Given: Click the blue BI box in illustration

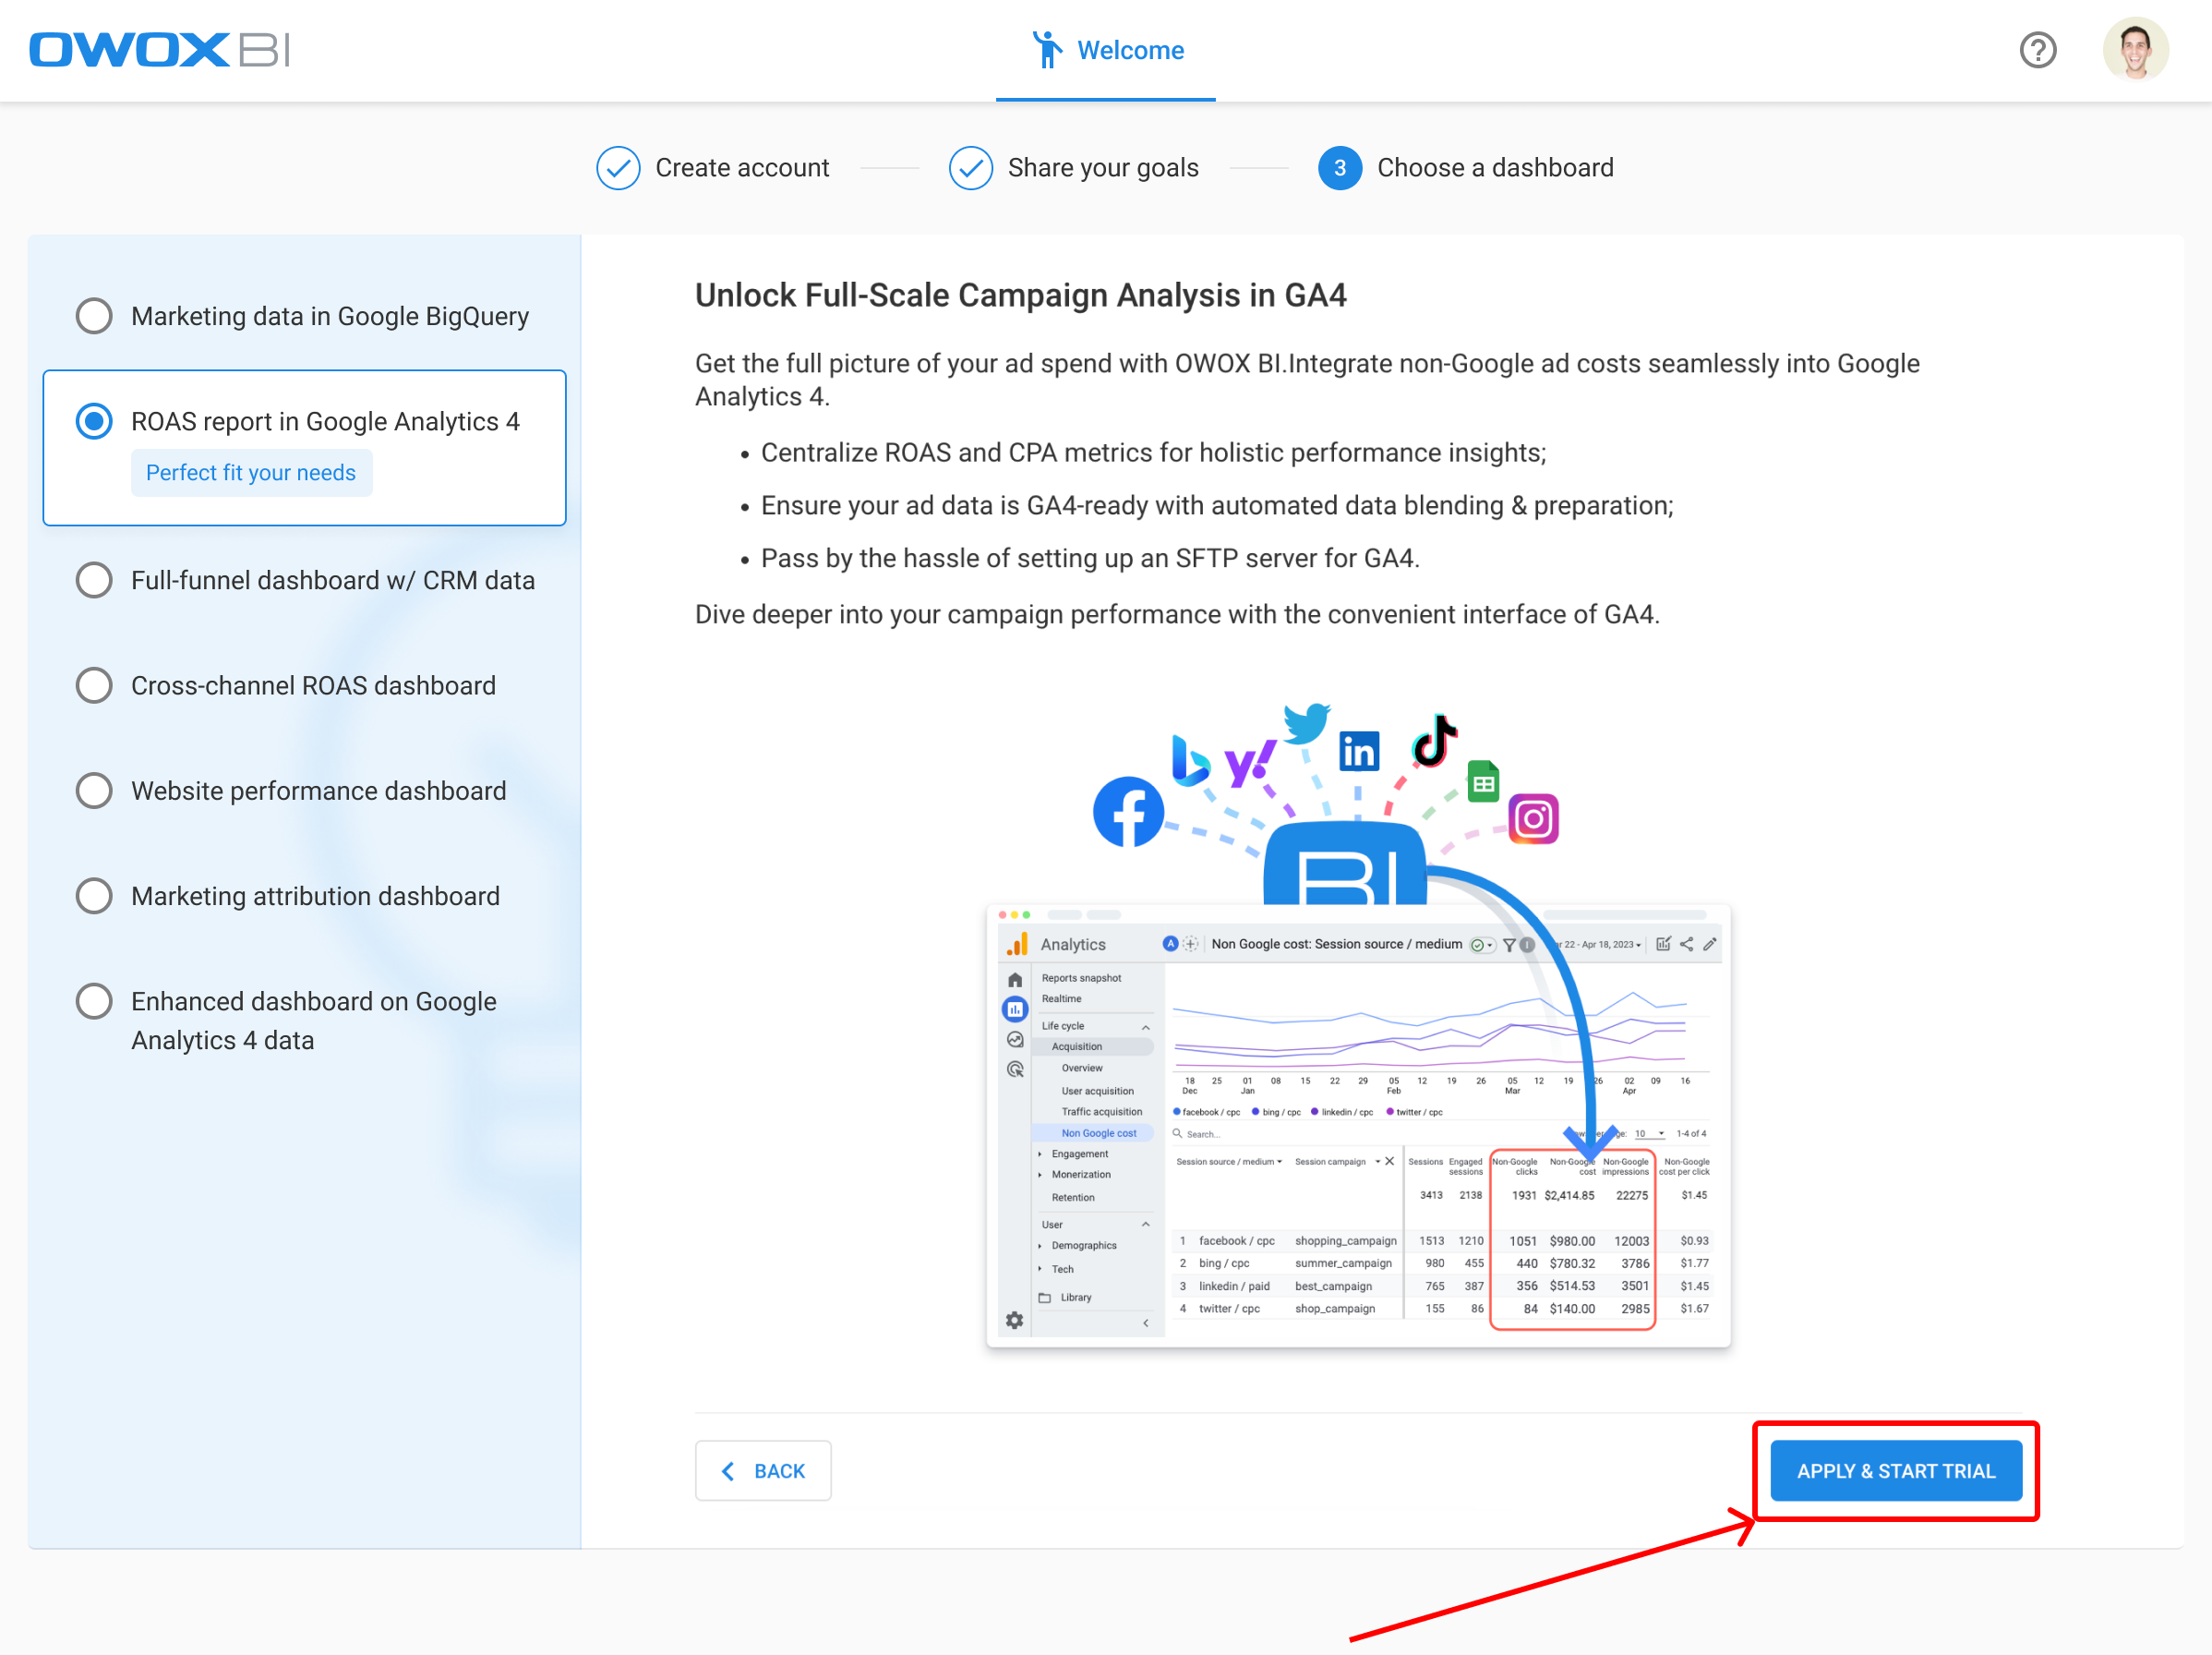Looking at the screenshot, I should [1345, 863].
